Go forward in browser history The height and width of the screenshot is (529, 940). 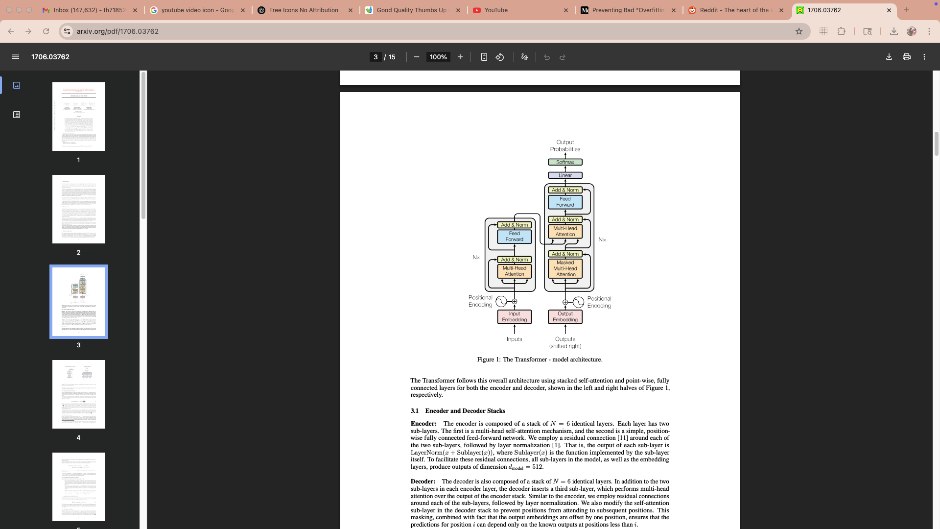click(28, 31)
